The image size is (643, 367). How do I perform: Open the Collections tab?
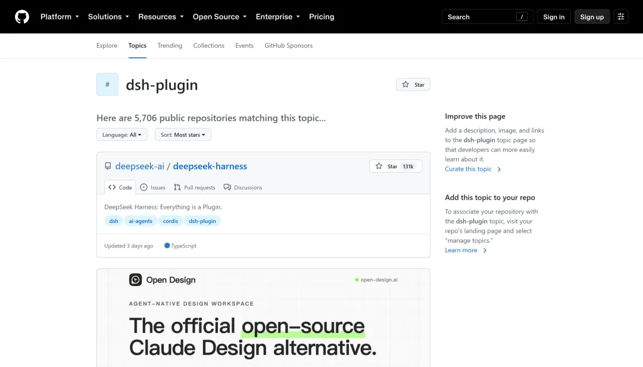209,45
